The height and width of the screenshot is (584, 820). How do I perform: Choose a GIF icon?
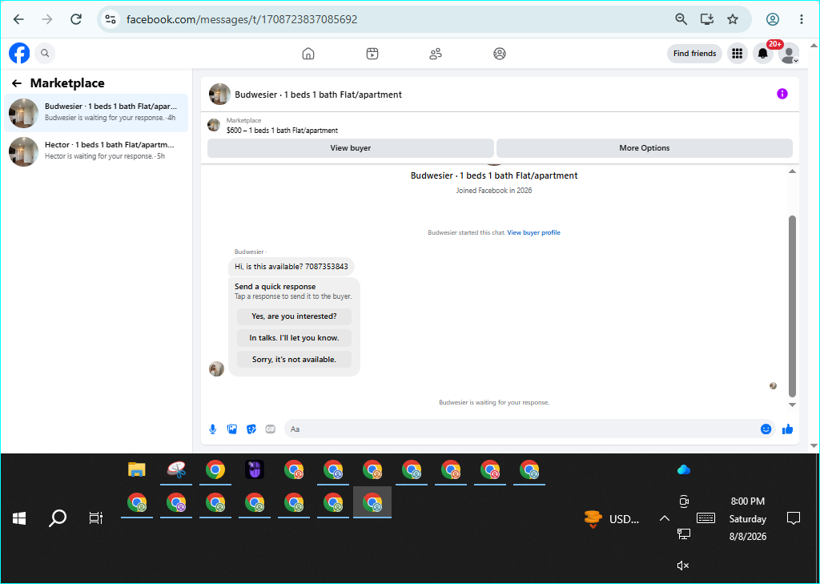point(271,429)
